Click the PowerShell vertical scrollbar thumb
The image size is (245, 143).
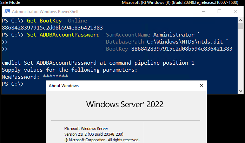[x=240, y=26]
